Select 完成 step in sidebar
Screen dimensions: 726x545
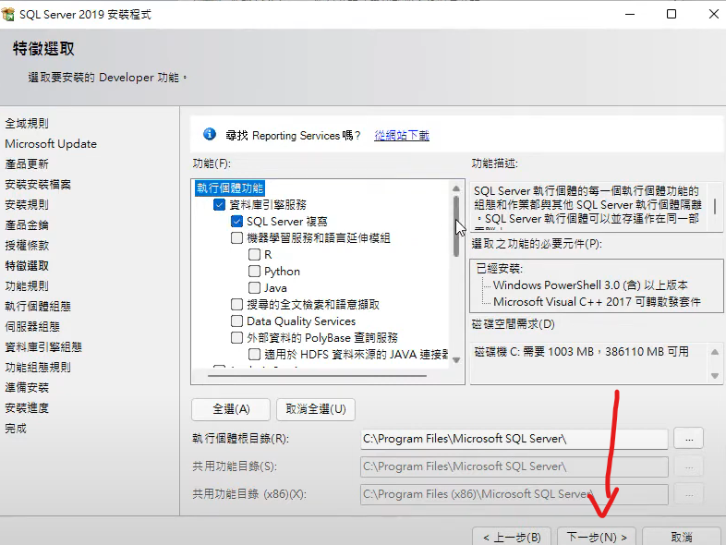[x=16, y=429]
